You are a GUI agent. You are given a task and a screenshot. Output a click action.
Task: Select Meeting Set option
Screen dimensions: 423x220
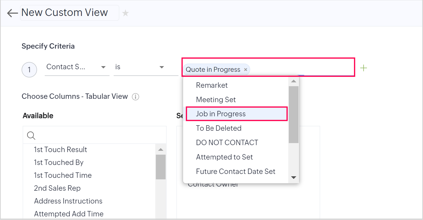click(x=216, y=100)
